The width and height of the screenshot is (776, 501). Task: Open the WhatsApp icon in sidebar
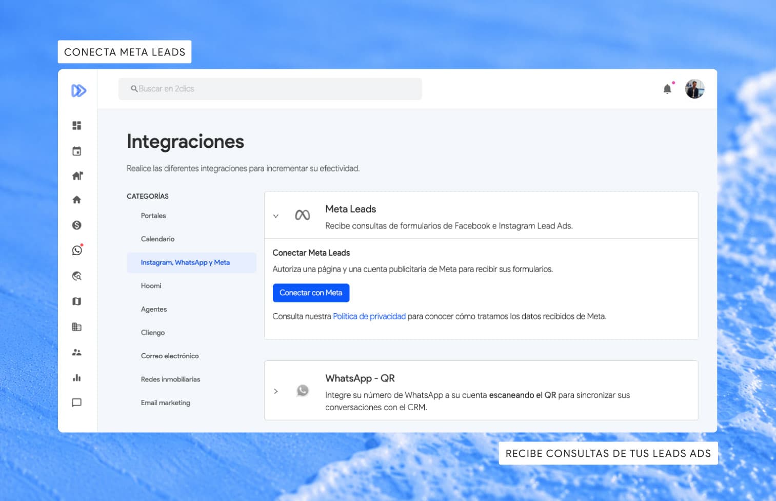77,250
